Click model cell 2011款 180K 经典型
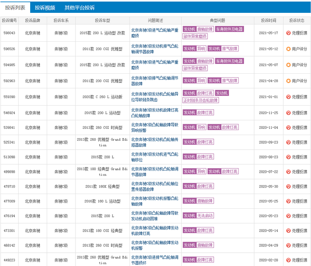This screenshot has height=266, width=311. (x=102, y=187)
